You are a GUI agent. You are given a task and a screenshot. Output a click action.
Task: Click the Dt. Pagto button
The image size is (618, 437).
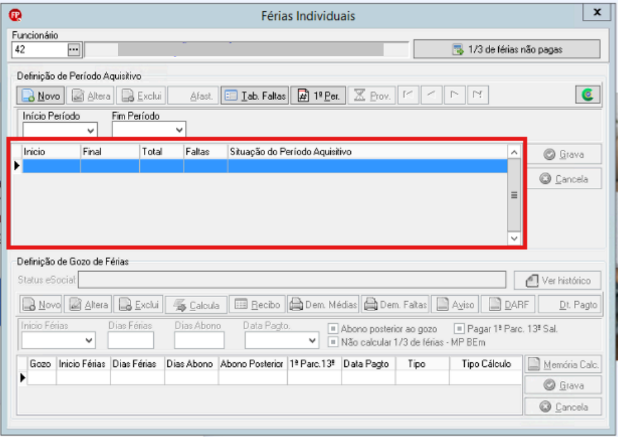click(x=570, y=304)
